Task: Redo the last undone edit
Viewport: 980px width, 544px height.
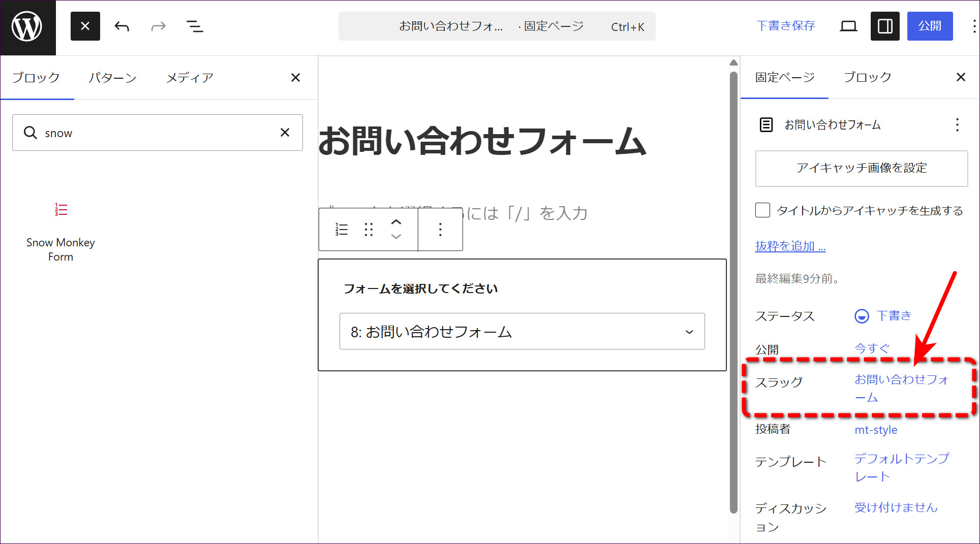Action: coord(159,26)
